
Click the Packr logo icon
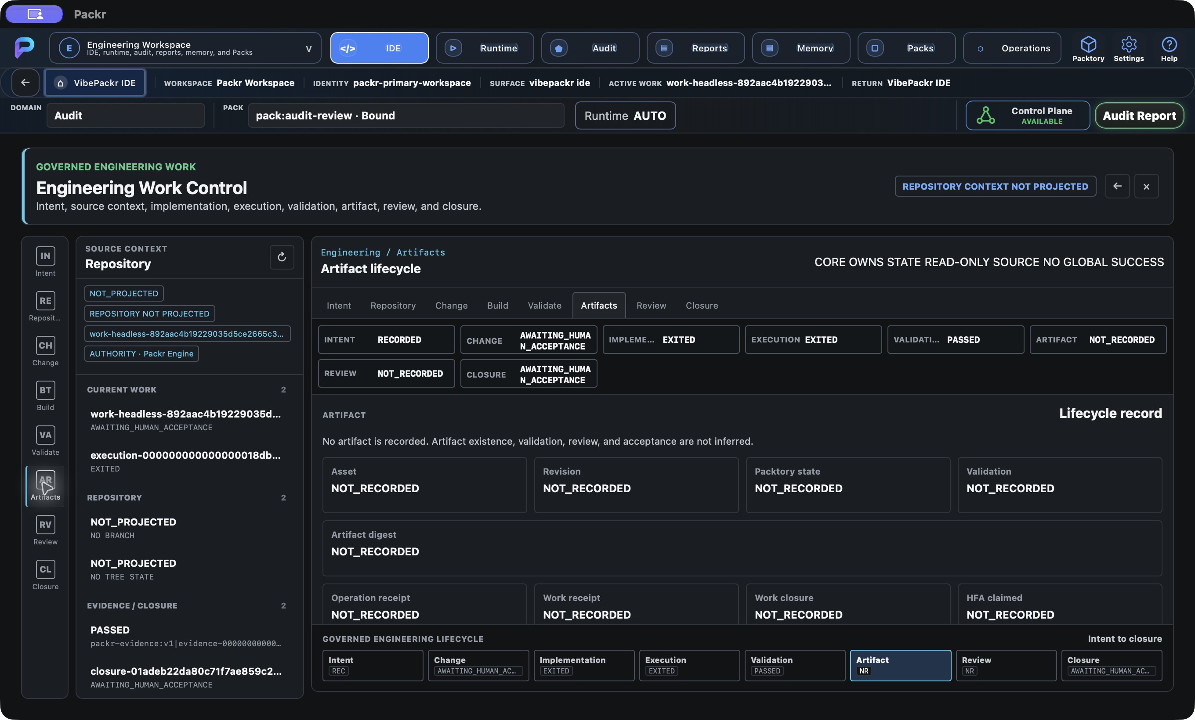click(x=24, y=47)
